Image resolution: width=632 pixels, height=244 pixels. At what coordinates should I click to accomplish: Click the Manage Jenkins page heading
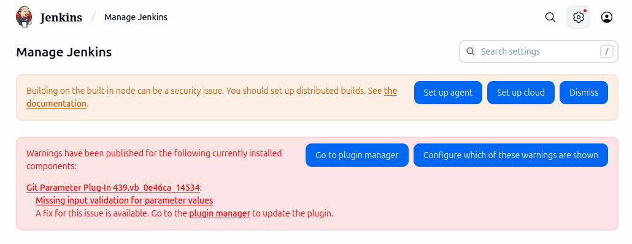coord(64,52)
